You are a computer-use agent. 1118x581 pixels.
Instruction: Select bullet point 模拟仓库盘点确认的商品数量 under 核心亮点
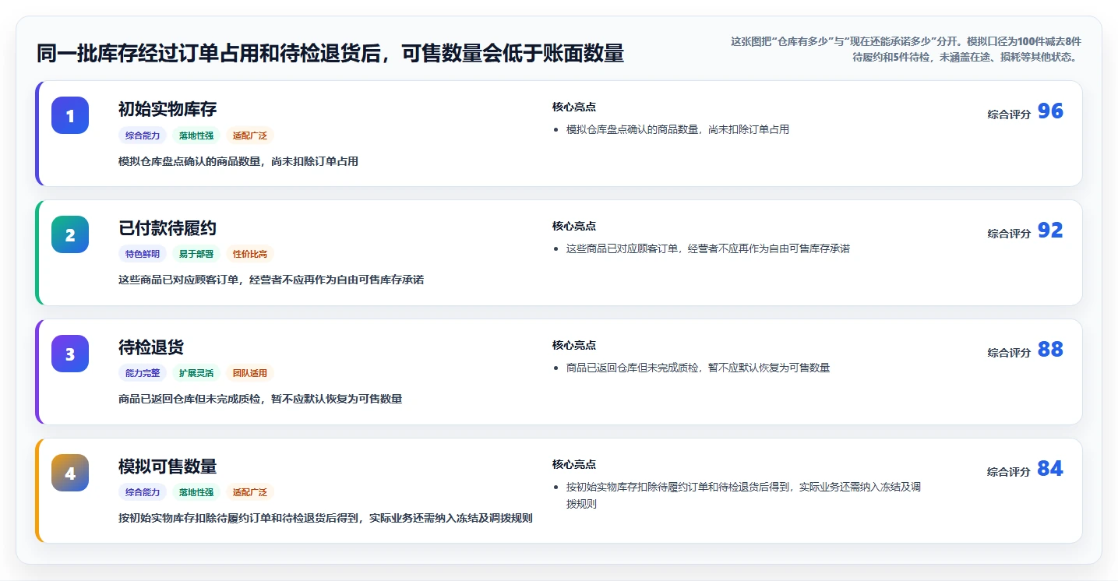(x=678, y=129)
